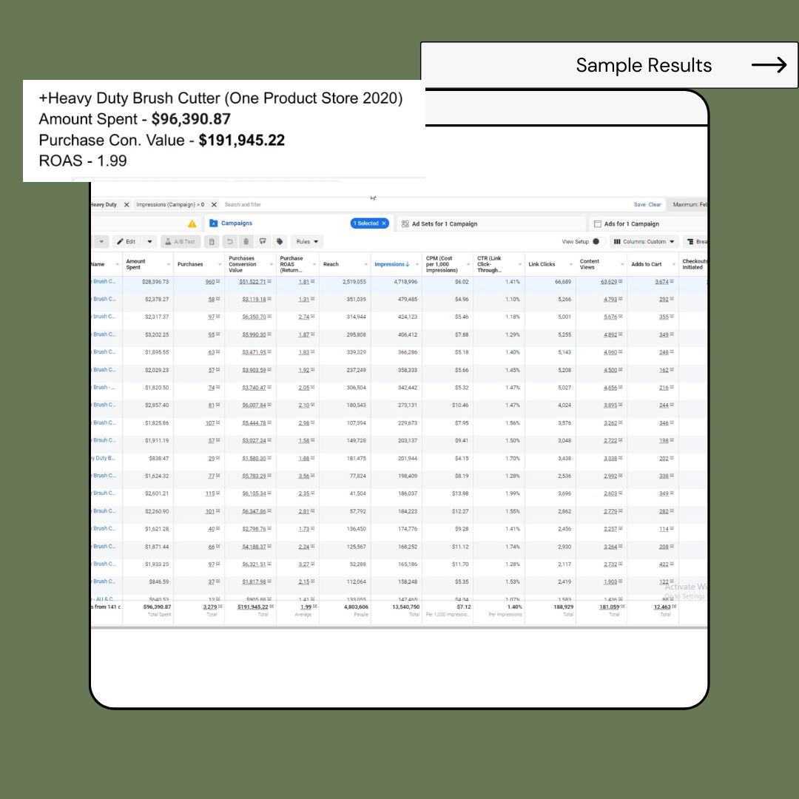Screen dimensions: 799x799
Task: Click the Checkouts Initiated column header
Action: click(693, 264)
